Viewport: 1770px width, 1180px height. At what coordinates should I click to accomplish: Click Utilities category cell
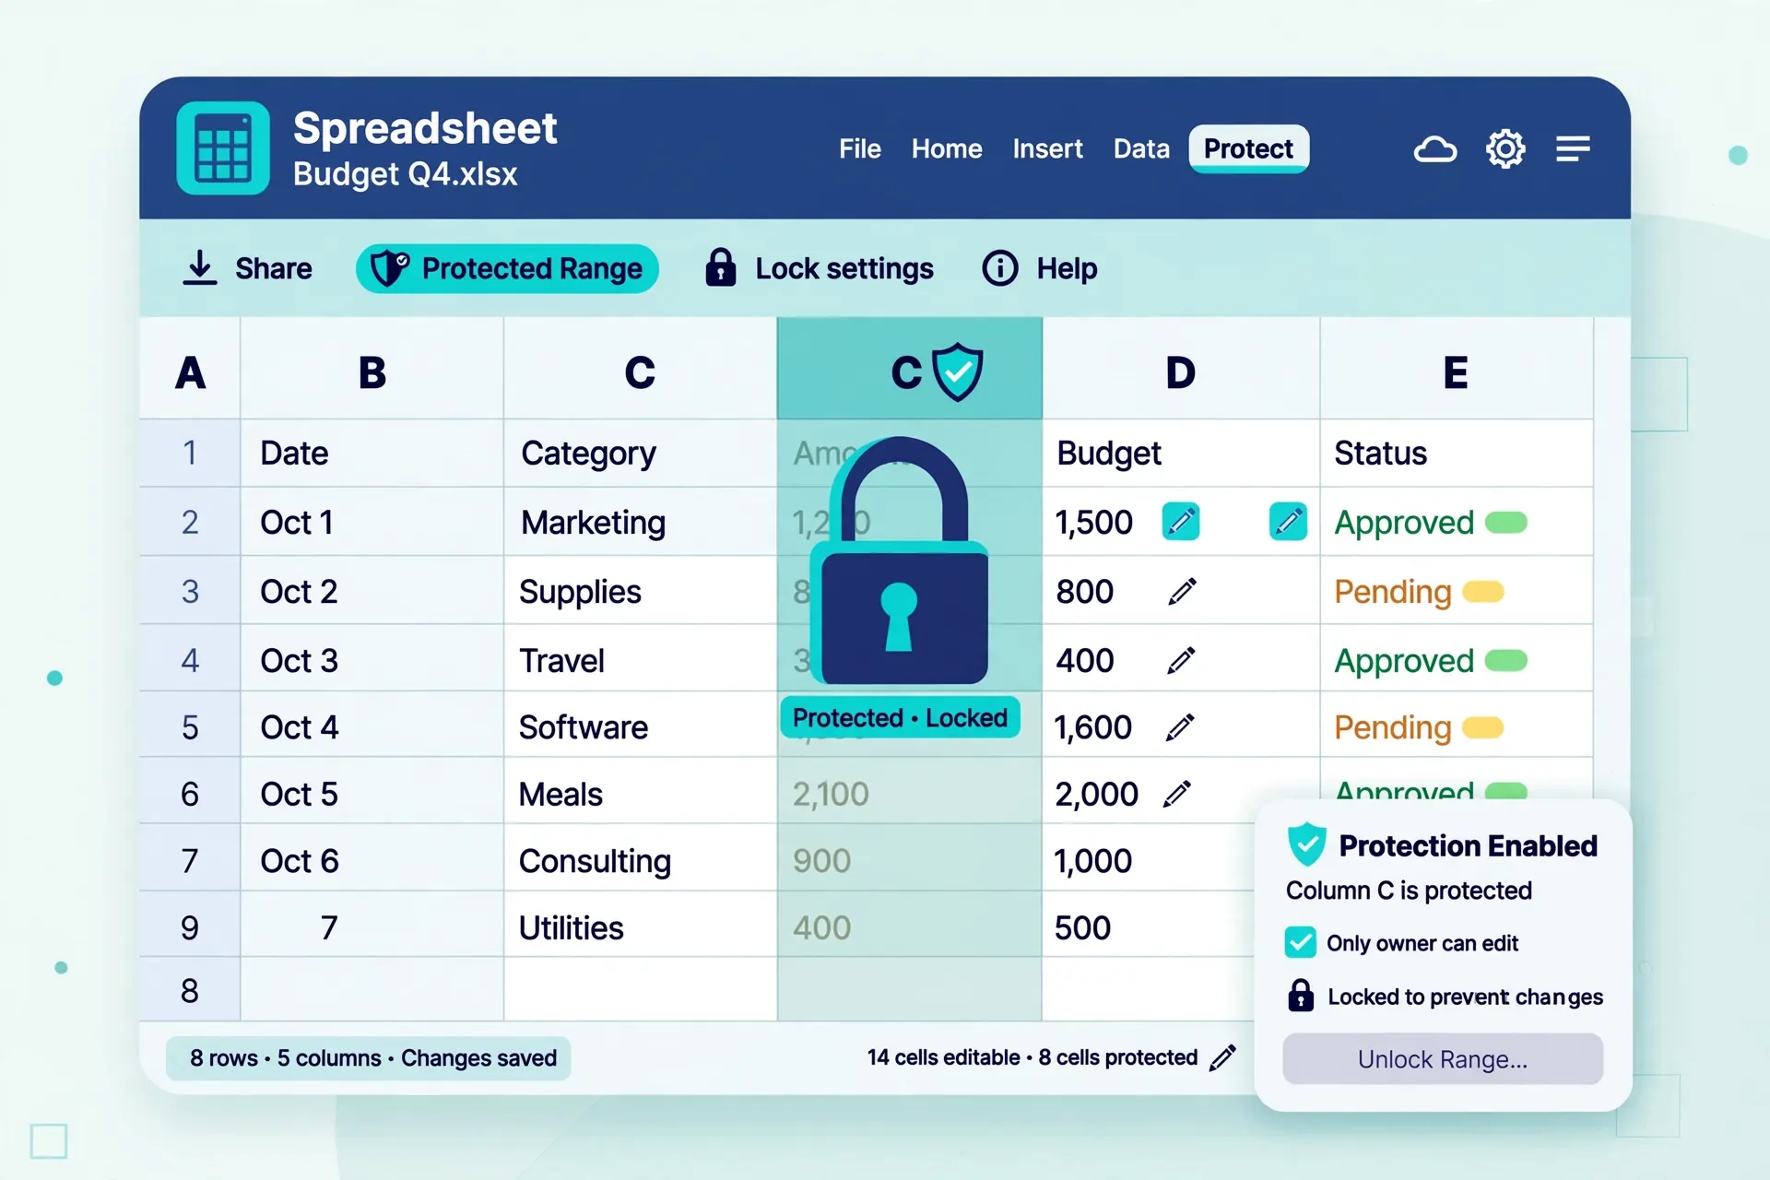640,926
